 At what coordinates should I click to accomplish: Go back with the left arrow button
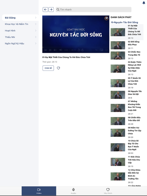(x=45, y=9)
